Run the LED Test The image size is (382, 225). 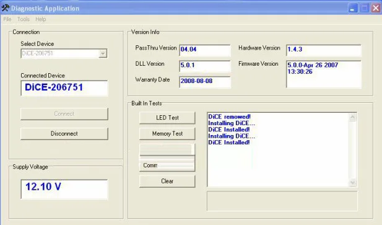coord(167,118)
